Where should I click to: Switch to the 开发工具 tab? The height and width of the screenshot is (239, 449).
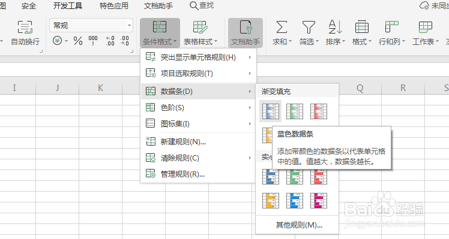[x=68, y=6]
